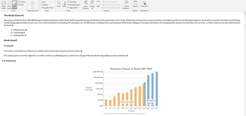The height and width of the screenshot is (116, 246).
Task: Choose Multiple Pages zoom
Action: (74, 5)
